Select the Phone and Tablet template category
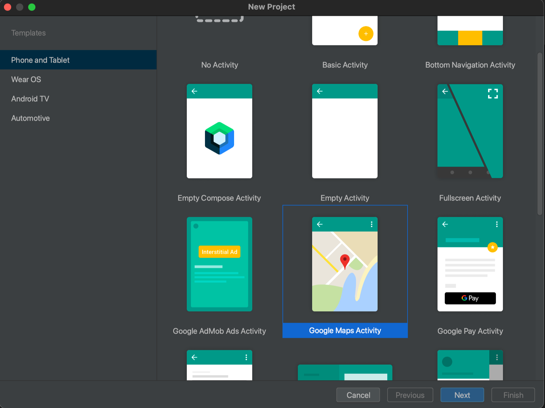The width and height of the screenshot is (545, 408). (78, 60)
